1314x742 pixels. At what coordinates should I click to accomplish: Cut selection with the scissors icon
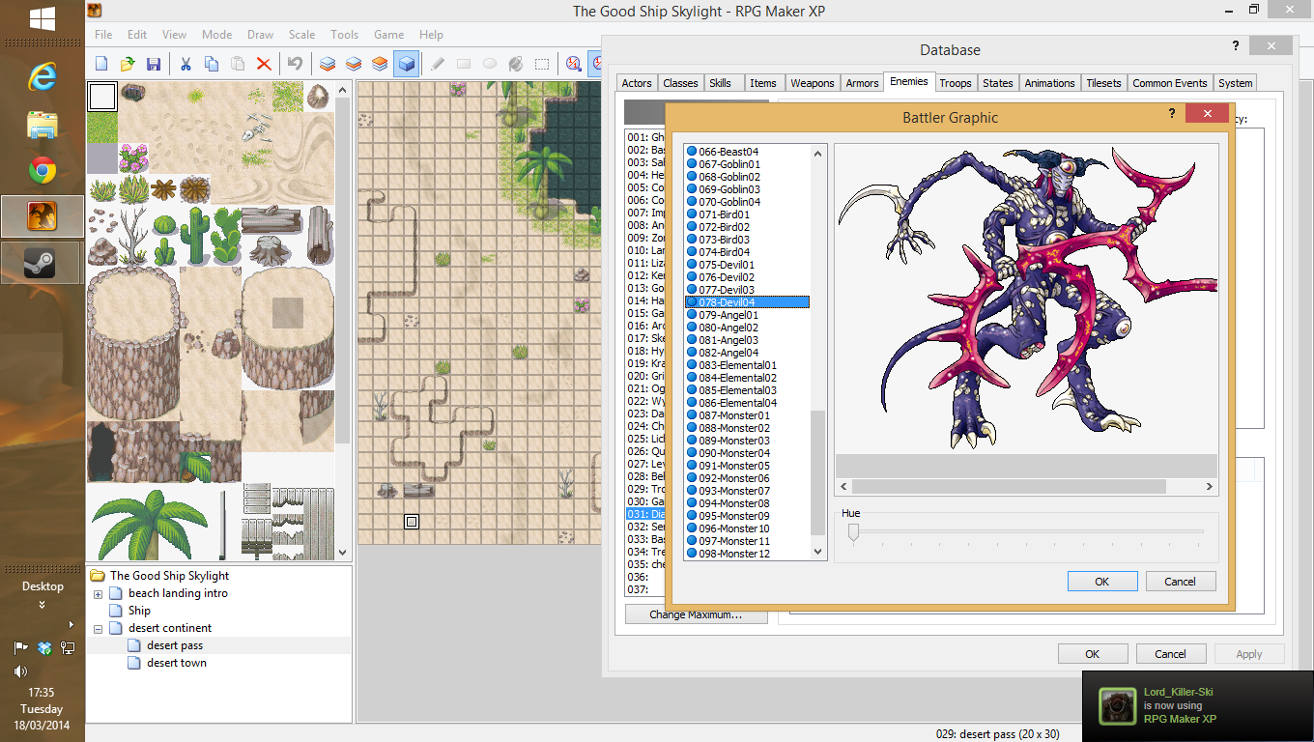(185, 64)
